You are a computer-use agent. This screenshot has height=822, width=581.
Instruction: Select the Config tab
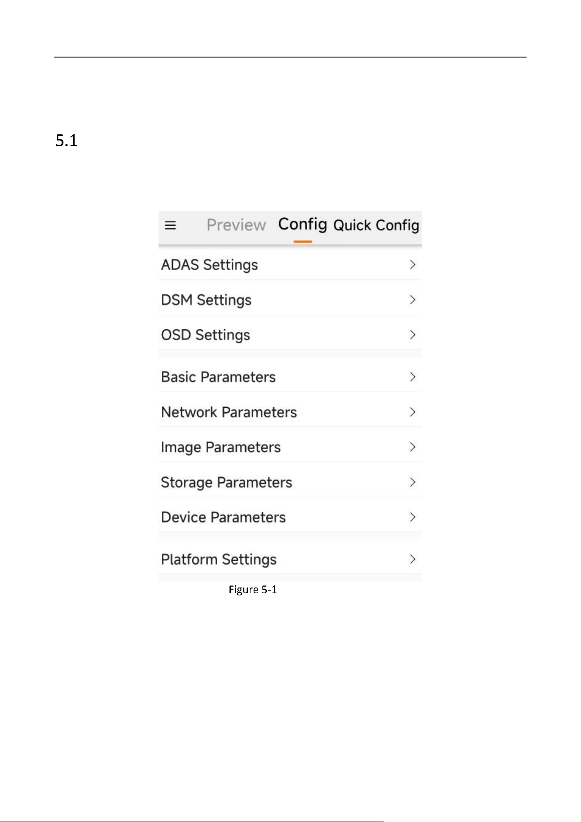303,224
